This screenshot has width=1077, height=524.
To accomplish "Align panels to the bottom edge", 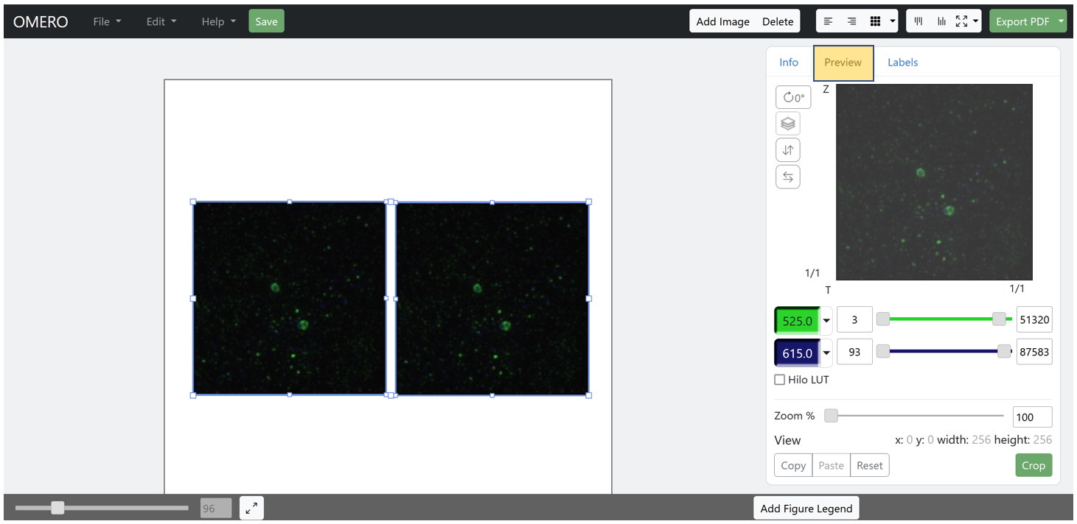I will pyautogui.click(x=941, y=21).
